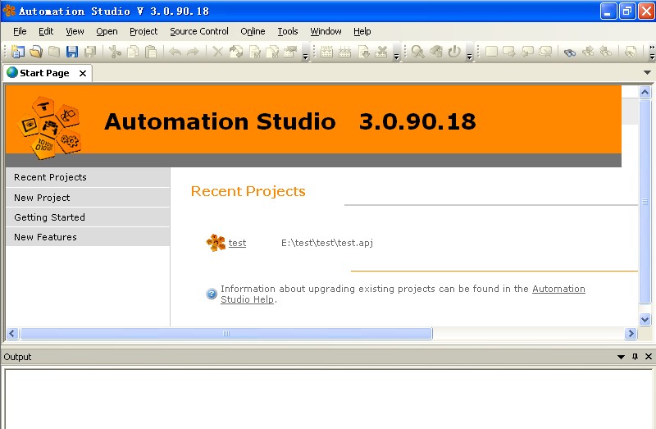Expand the open-documents tab list dropdown arrow
The width and height of the screenshot is (656, 429).
click(647, 72)
